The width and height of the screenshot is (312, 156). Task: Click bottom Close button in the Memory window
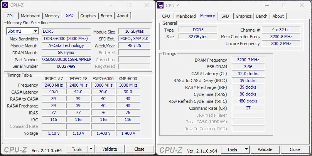click(x=295, y=149)
